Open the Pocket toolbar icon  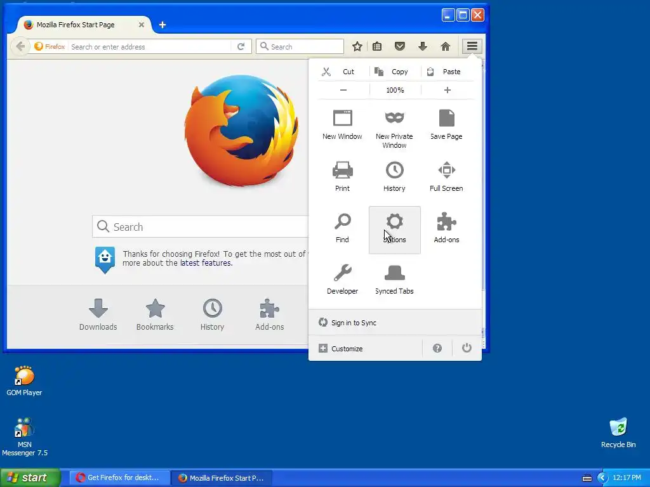click(x=400, y=46)
